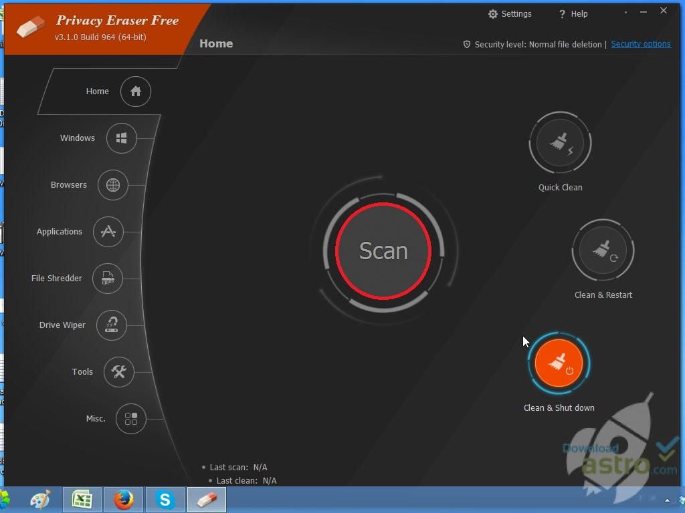The image size is (685, 513).
Task: Open Excel from the taskbar
Action: tap(82, 500)
